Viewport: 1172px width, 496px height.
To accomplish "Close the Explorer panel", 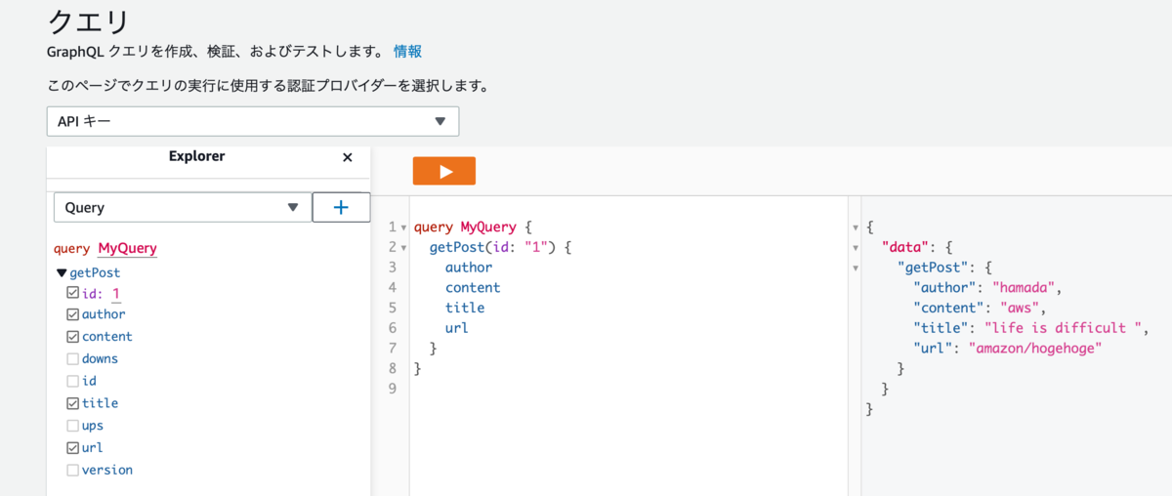I will pos(348,157).
